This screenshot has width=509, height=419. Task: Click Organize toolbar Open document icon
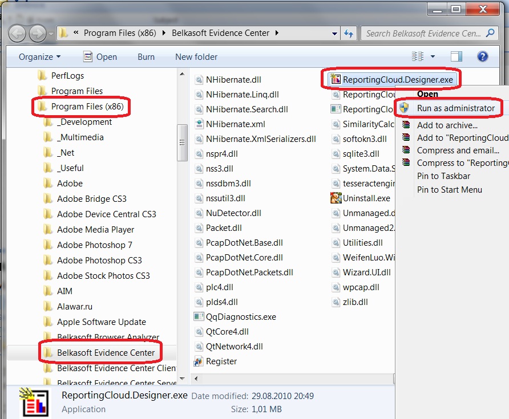88,57
